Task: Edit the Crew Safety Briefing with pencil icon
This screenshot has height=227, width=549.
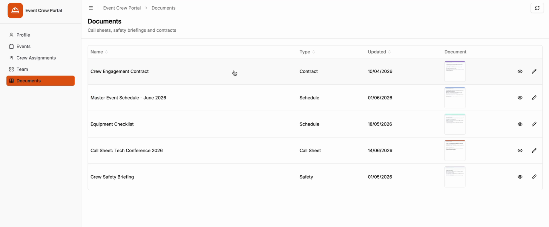Action: click(534, 177)
